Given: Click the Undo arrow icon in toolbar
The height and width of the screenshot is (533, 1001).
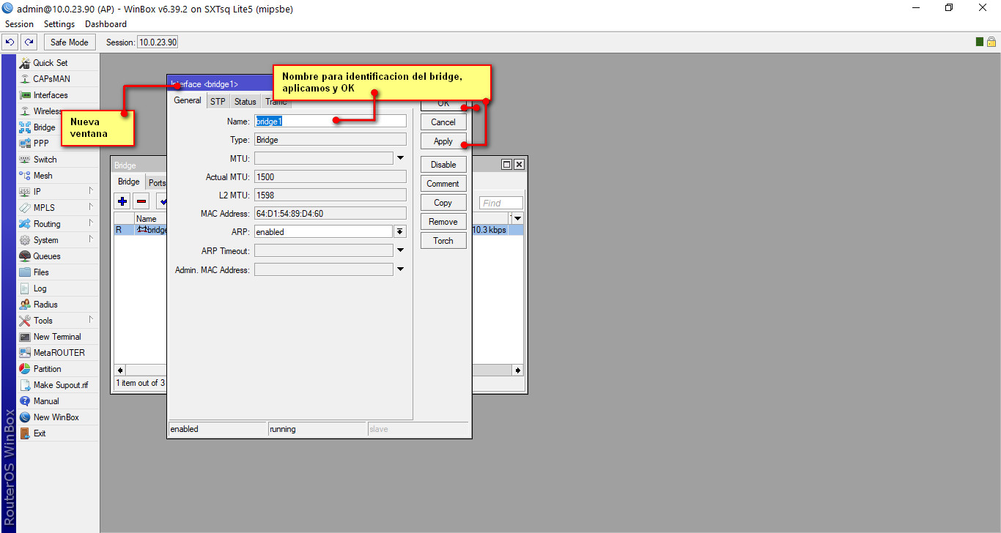Looking at the screenshot, I should 10,42.
